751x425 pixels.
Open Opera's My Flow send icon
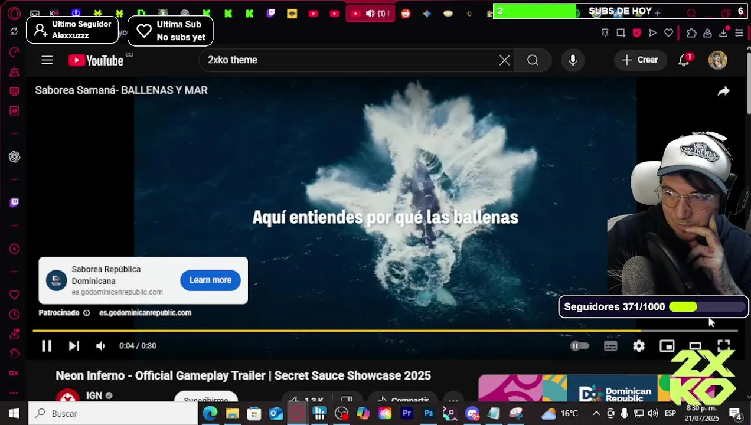pos(652,33)
